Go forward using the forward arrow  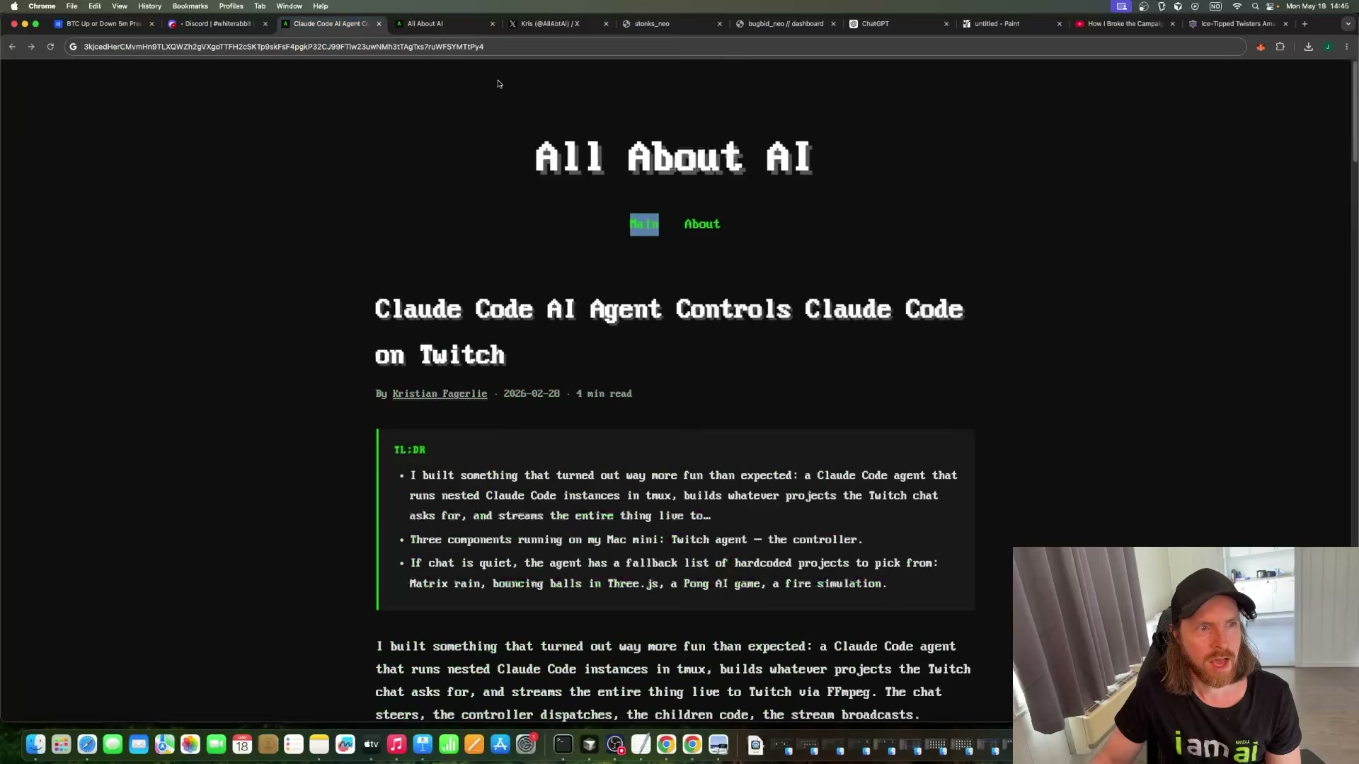[x=31, y=47]
